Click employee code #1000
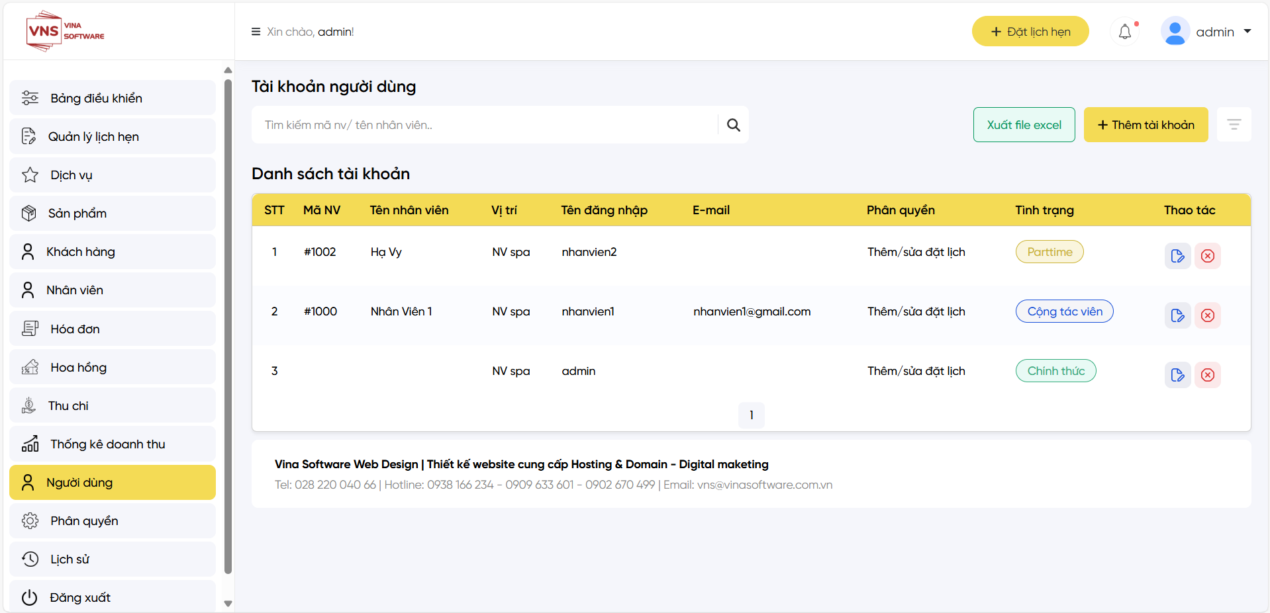1270x613 pixels. click(x=320, y=311)
